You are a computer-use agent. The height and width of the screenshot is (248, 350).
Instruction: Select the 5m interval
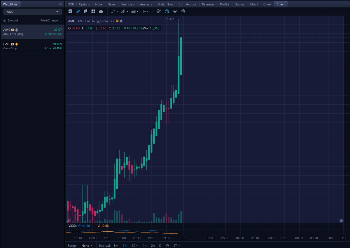click(x=125, y=246)
